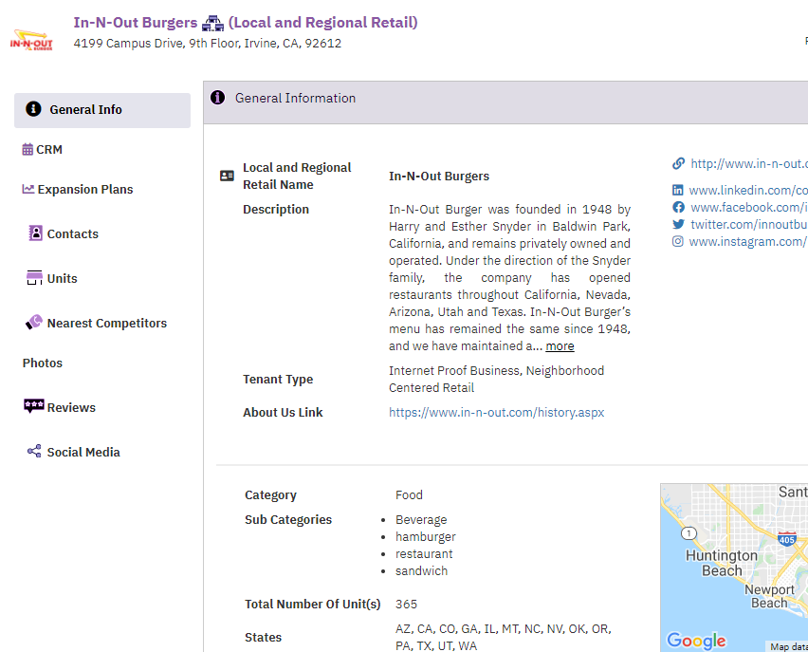This screenshot has height=652, width=808.
Task: Click the Facebook icon
Action: (x=679, y=207)
